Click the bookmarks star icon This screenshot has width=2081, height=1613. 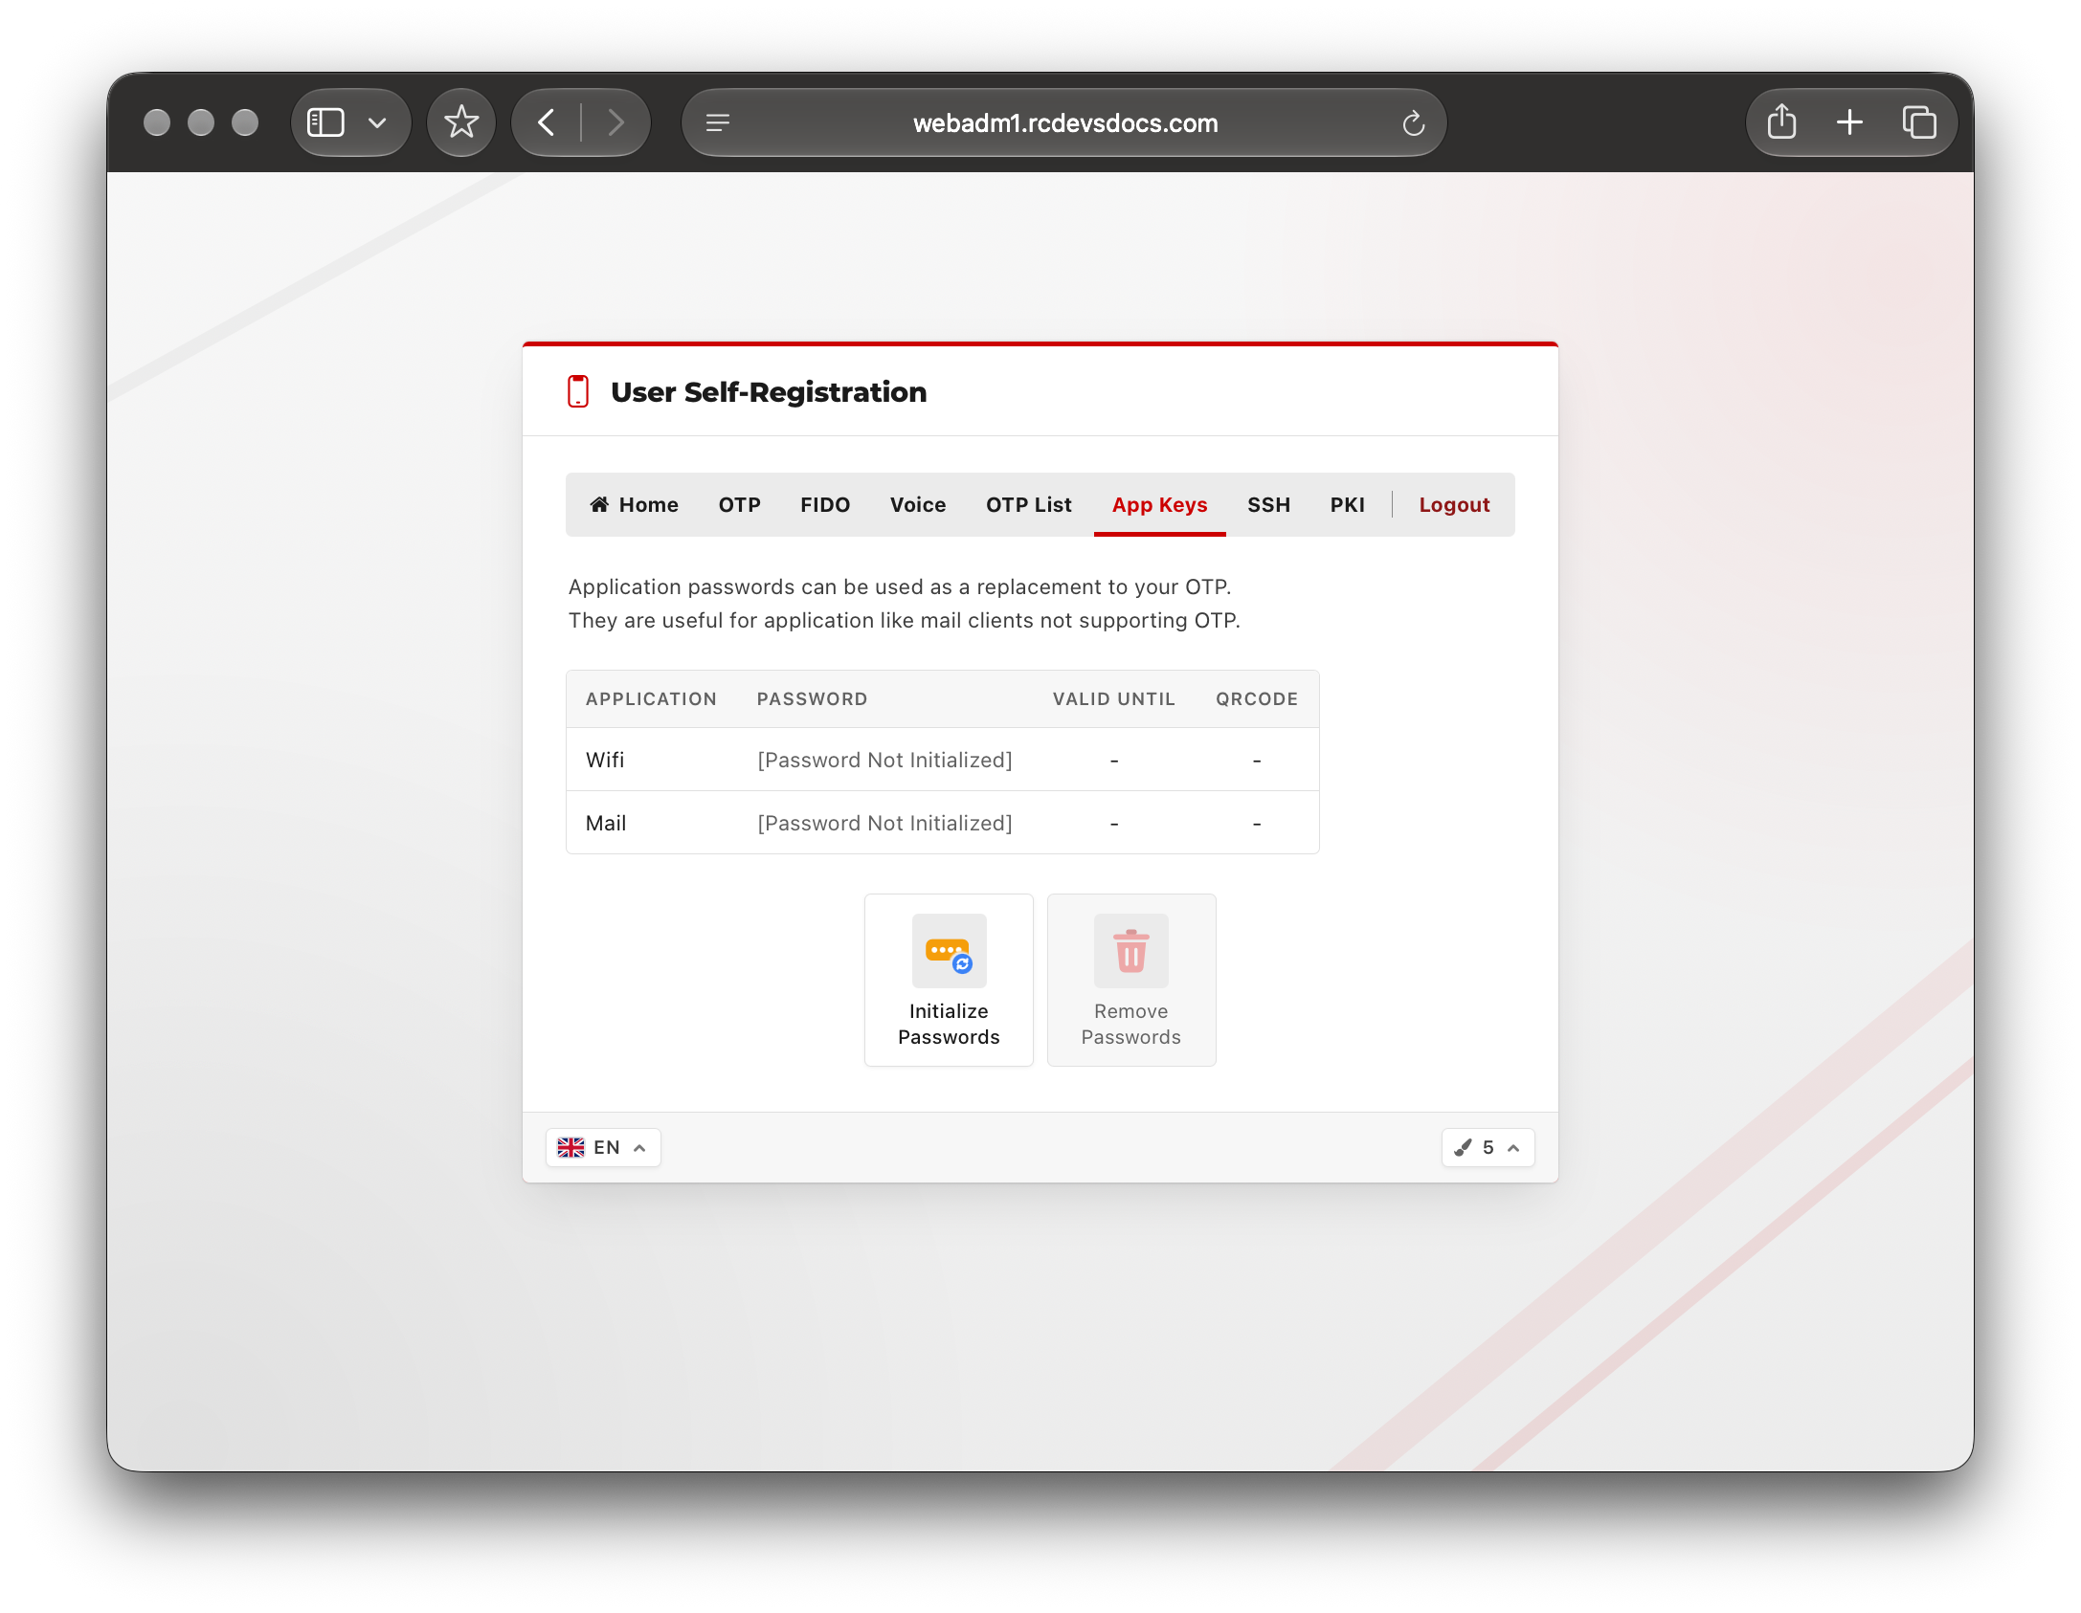[x=461, y=122]
